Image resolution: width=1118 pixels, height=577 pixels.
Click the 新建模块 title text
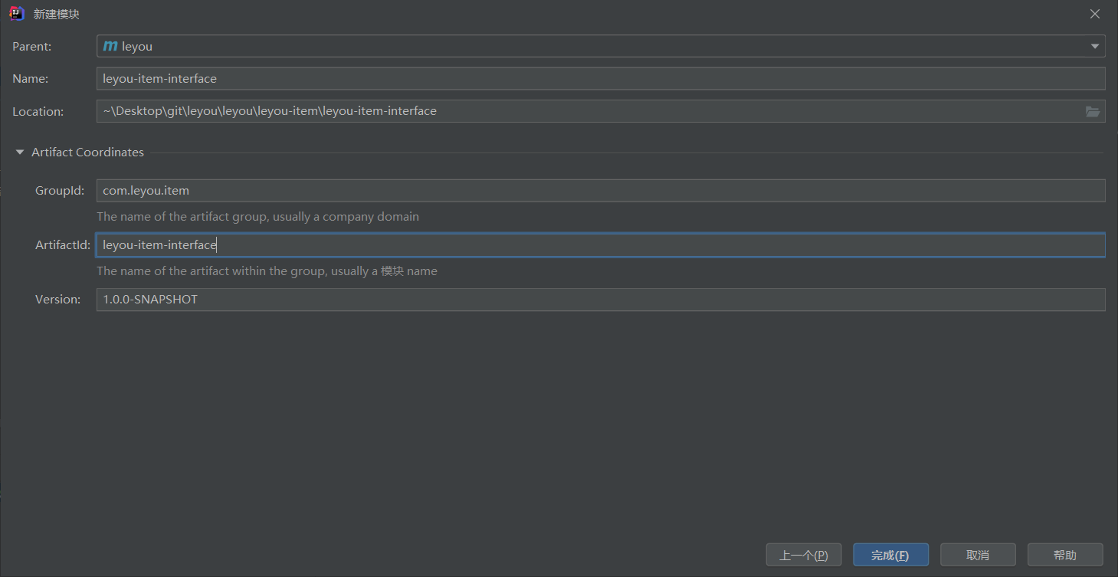pos(57,14)
